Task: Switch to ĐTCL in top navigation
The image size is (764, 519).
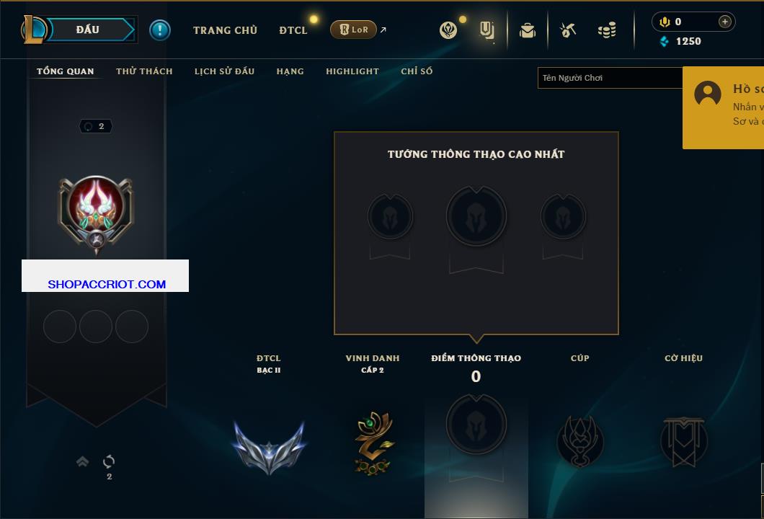Action: click(293, 30)
